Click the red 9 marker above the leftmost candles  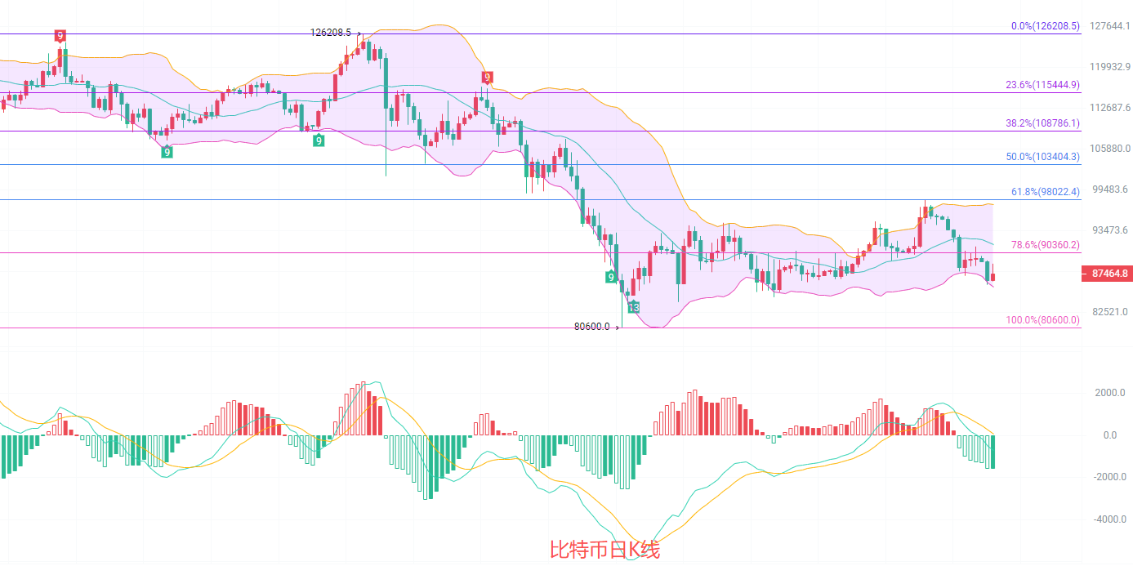(x=60, y=35)
